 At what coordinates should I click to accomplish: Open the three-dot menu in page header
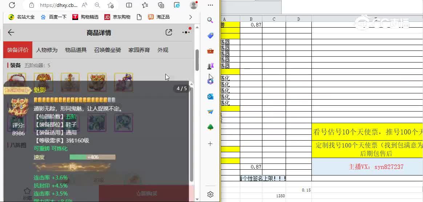(186, 32)
